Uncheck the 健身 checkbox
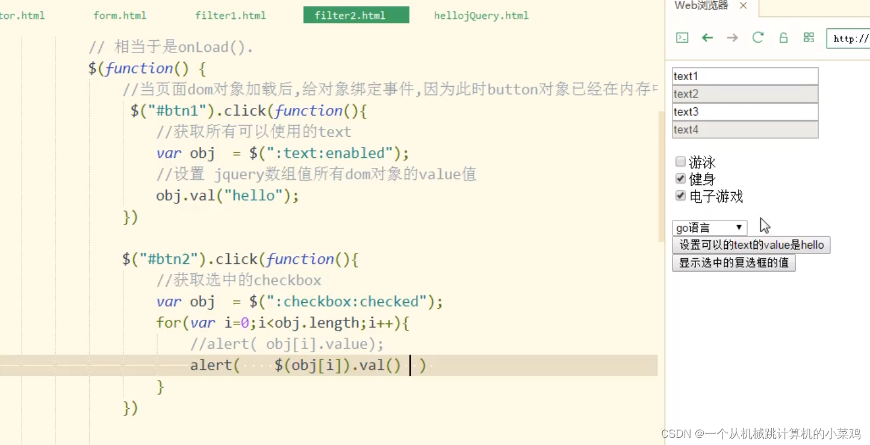This screenshot has width=870, height=445. 680,178
